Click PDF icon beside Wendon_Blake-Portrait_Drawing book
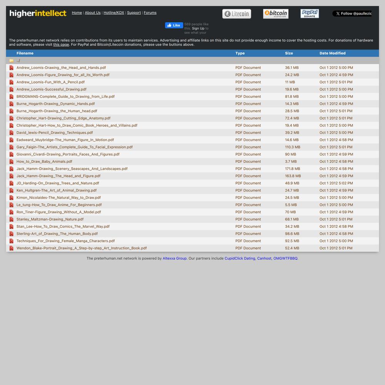The height and width of the screenshot is (385, 385). coord(11,248)
